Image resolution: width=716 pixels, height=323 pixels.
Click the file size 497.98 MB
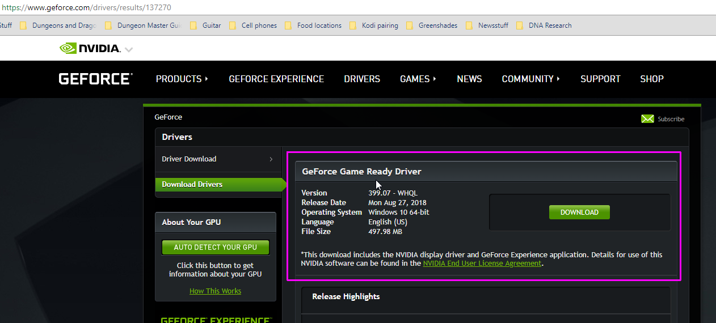(385, 231)
